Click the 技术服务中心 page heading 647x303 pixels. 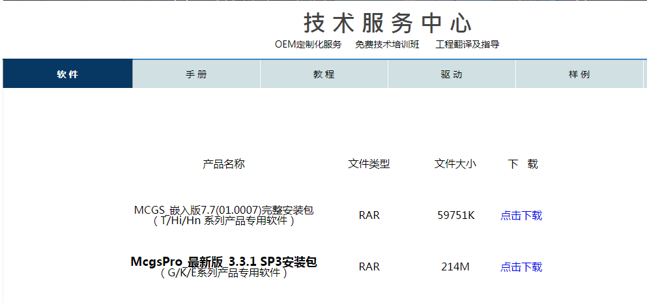coord(388,23)
